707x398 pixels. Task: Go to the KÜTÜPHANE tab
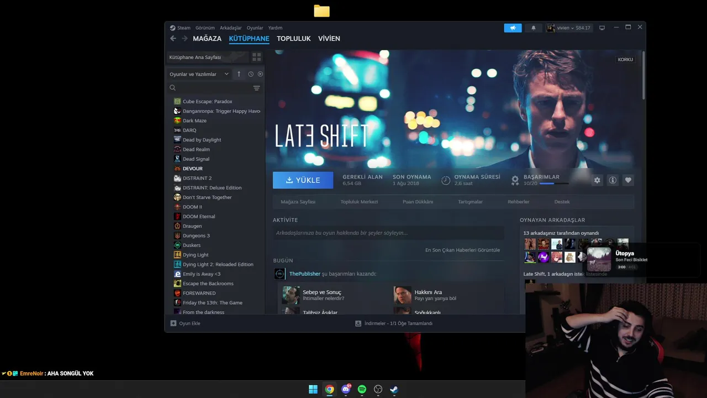pos(249,39)
